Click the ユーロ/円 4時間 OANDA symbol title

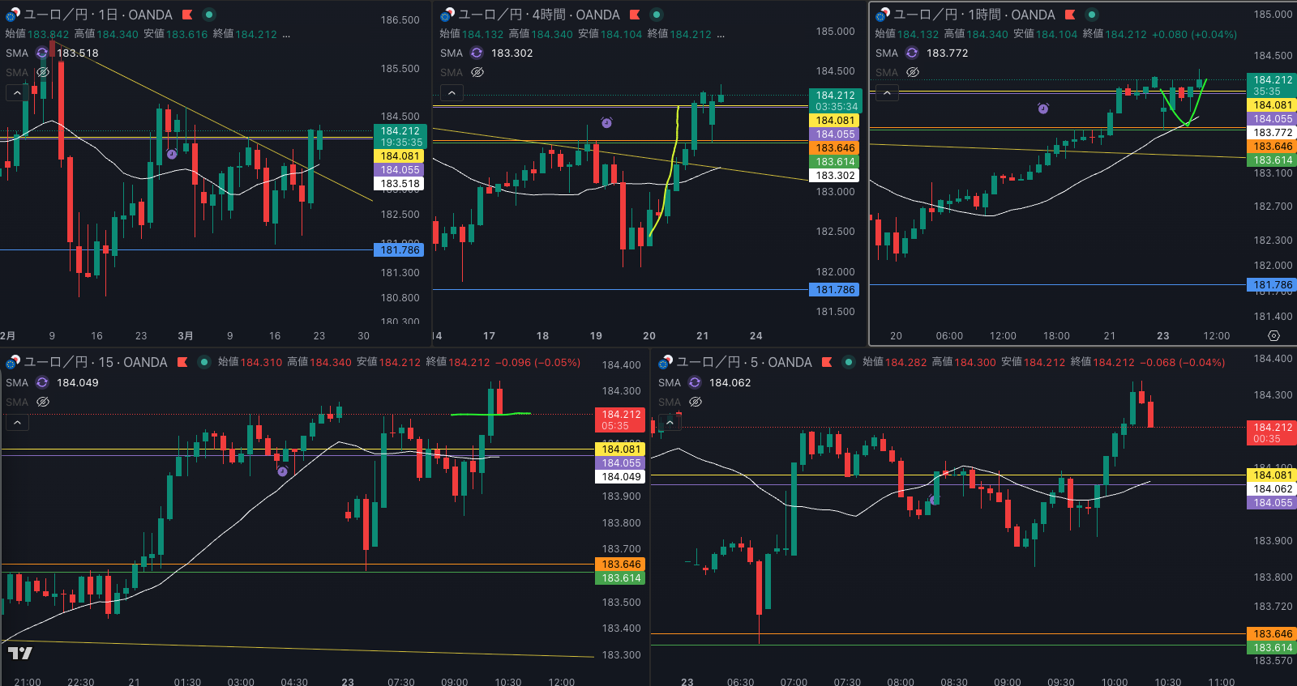coord(538,15)
